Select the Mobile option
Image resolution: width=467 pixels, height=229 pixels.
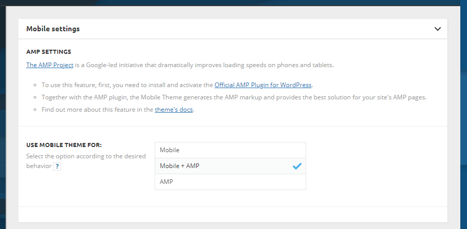(230, 150)
